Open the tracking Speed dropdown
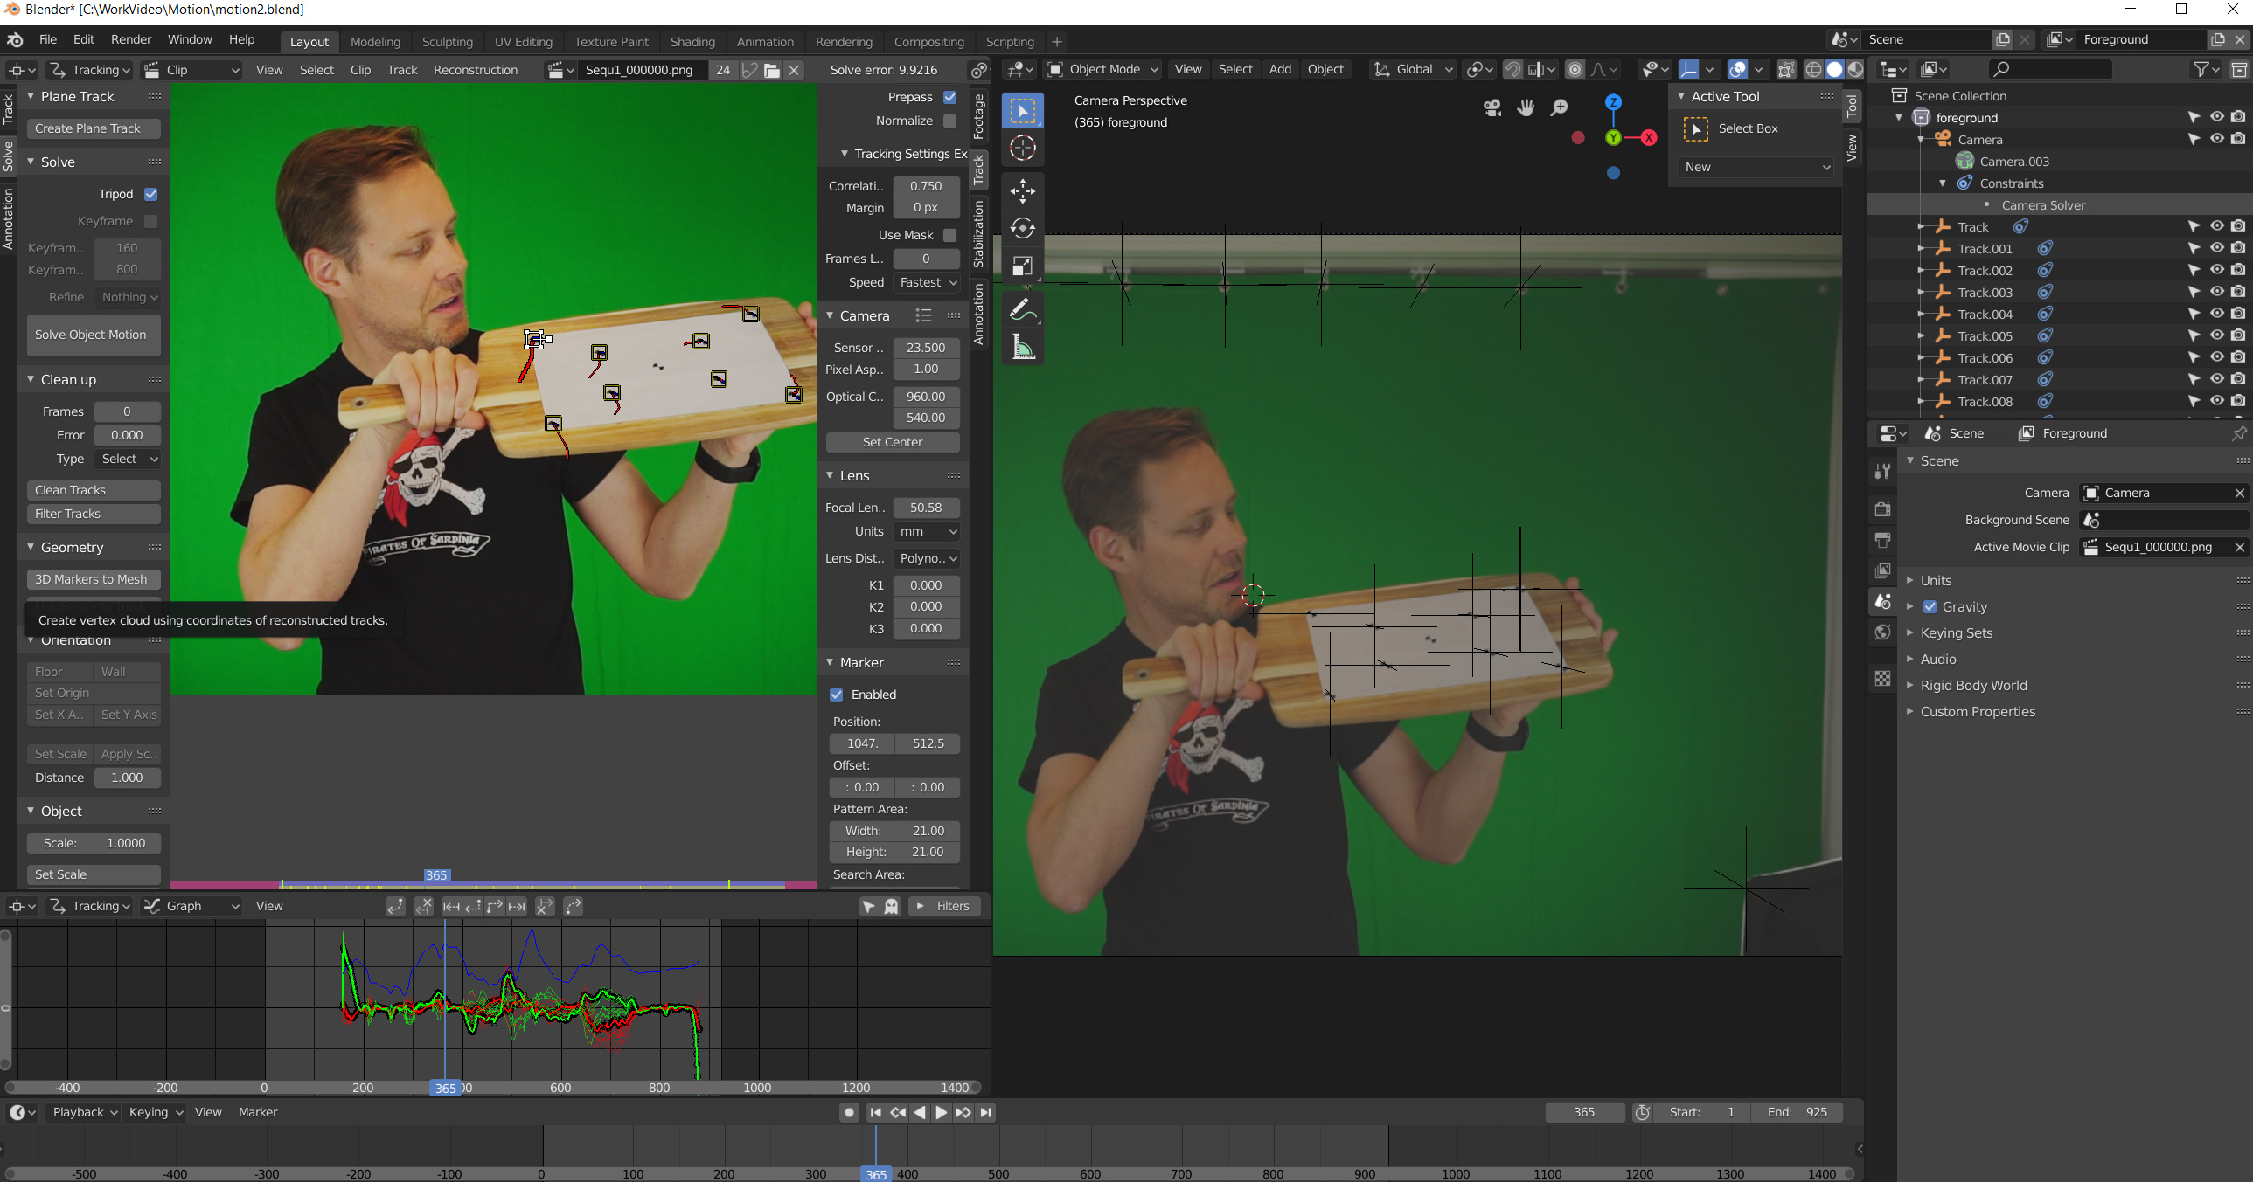This screenshot has height=1182, width=2253. coord(926,282)
